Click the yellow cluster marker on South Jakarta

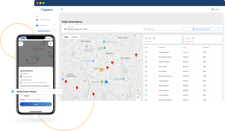pos(101,70)
